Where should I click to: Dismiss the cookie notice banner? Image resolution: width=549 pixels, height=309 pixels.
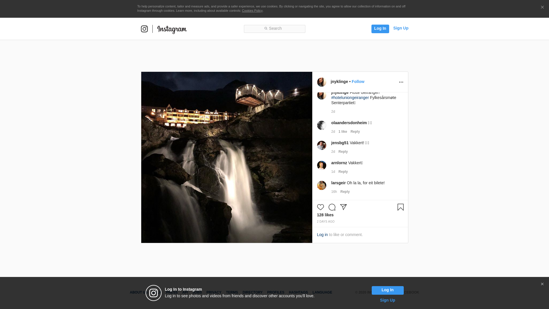tap(542, 7)
